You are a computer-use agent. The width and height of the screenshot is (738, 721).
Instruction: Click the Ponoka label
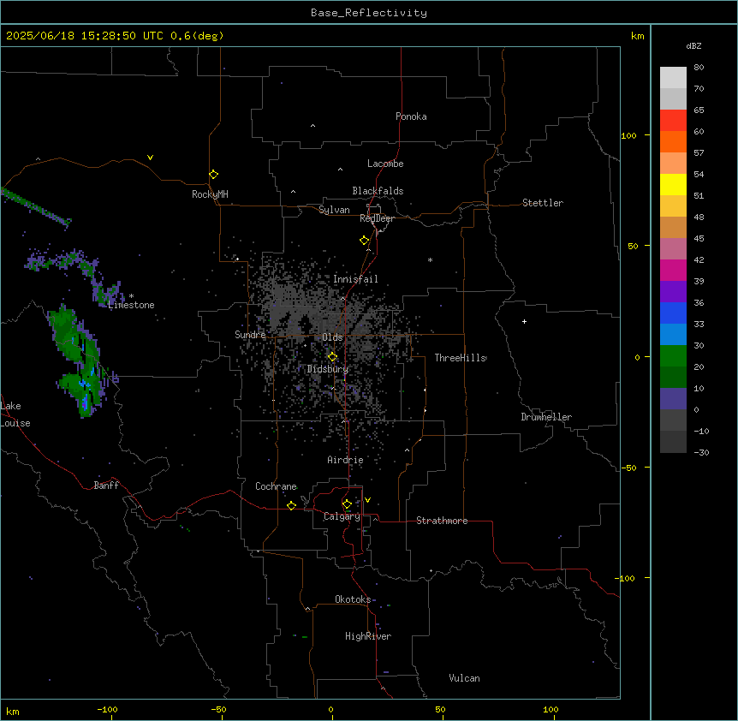(x=411, y=116)
